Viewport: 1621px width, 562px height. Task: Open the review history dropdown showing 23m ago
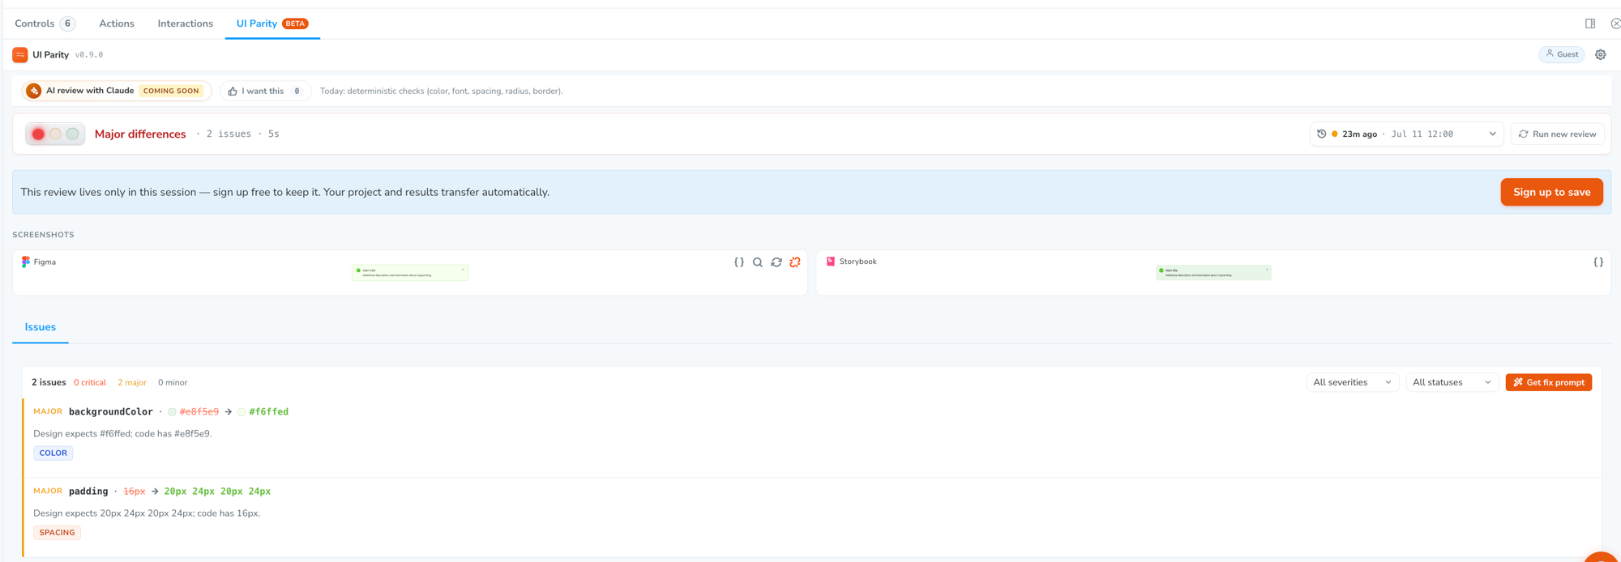click(x=1406, y=134)
